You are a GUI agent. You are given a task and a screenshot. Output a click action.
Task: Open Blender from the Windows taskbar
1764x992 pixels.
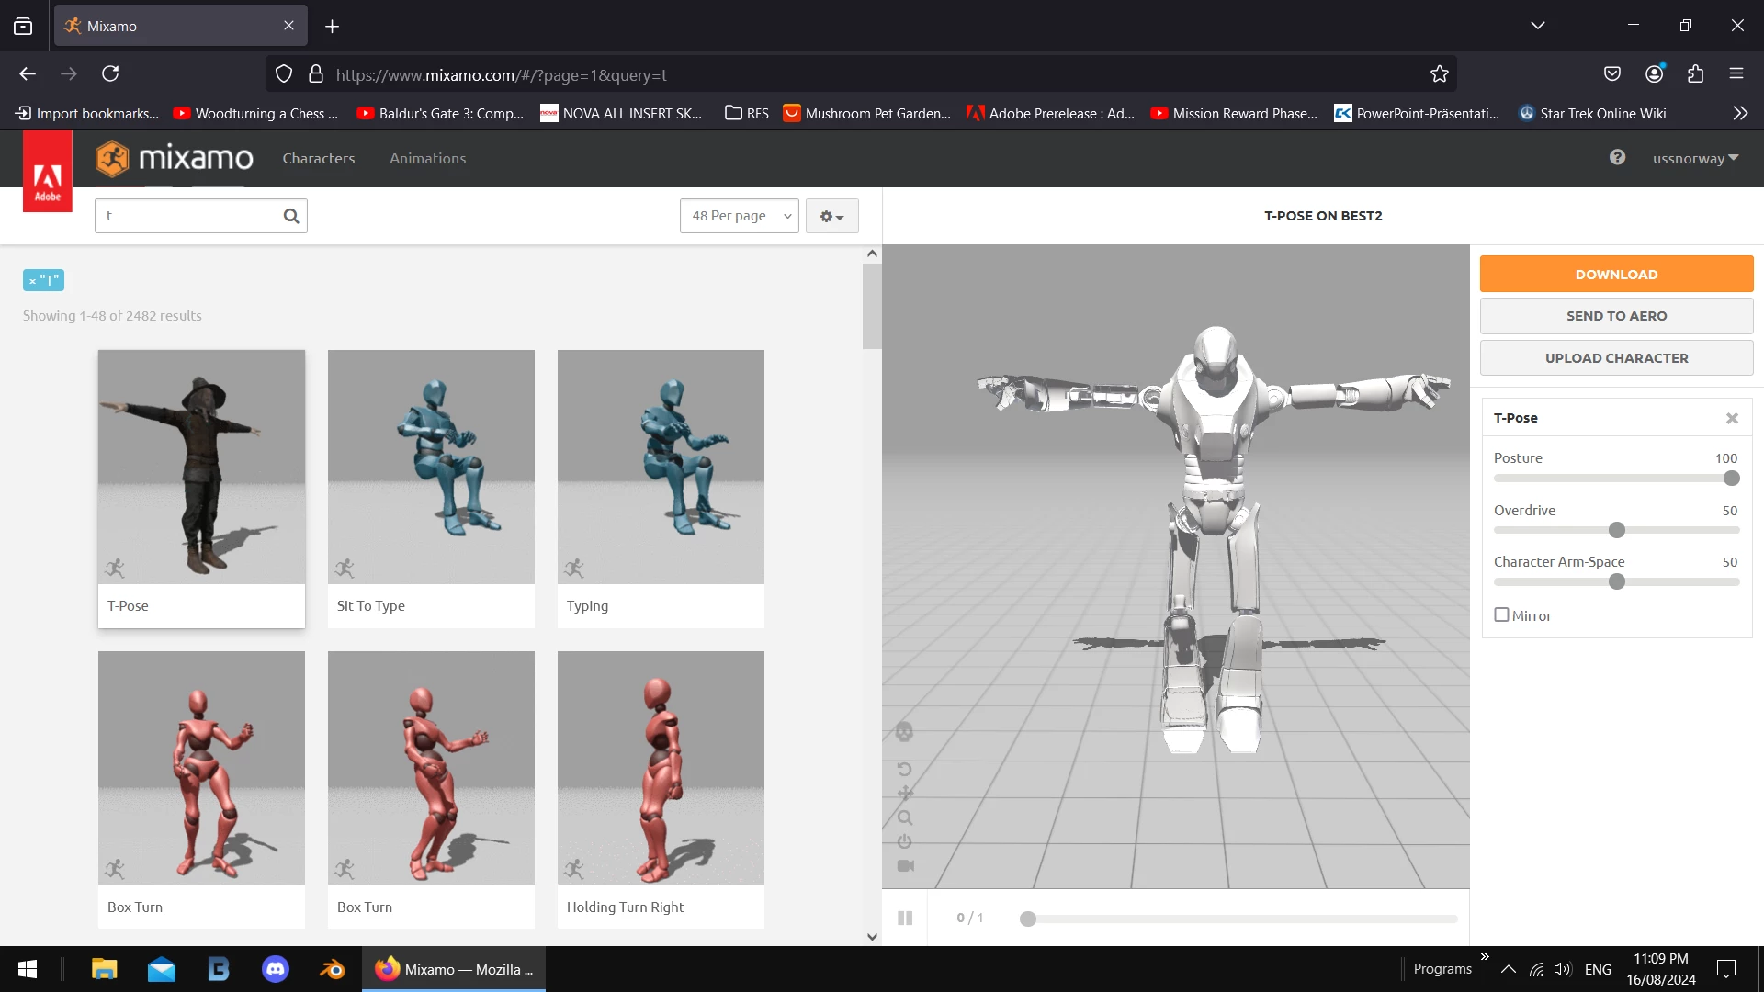(x=332, y=969)
